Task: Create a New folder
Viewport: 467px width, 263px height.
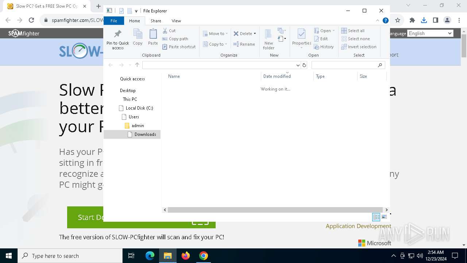Action: [269, 39]
